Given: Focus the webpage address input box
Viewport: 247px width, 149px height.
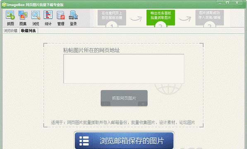Looking at the screenshot, I should pyautogui.click(x=124, y=69).
